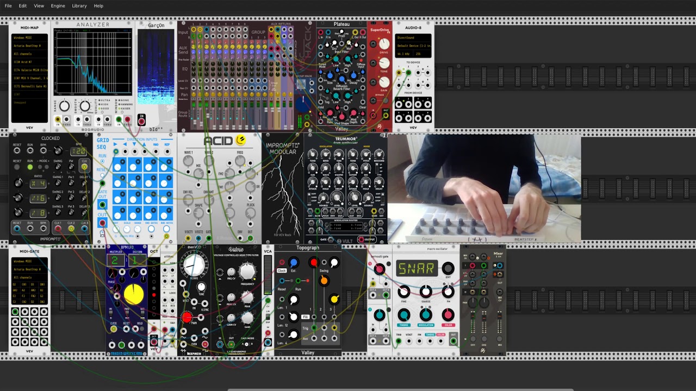Click the RND NOTES button on Grid Seq
The width and height of the screenshot is (696, 391).
tap(166, 229)
